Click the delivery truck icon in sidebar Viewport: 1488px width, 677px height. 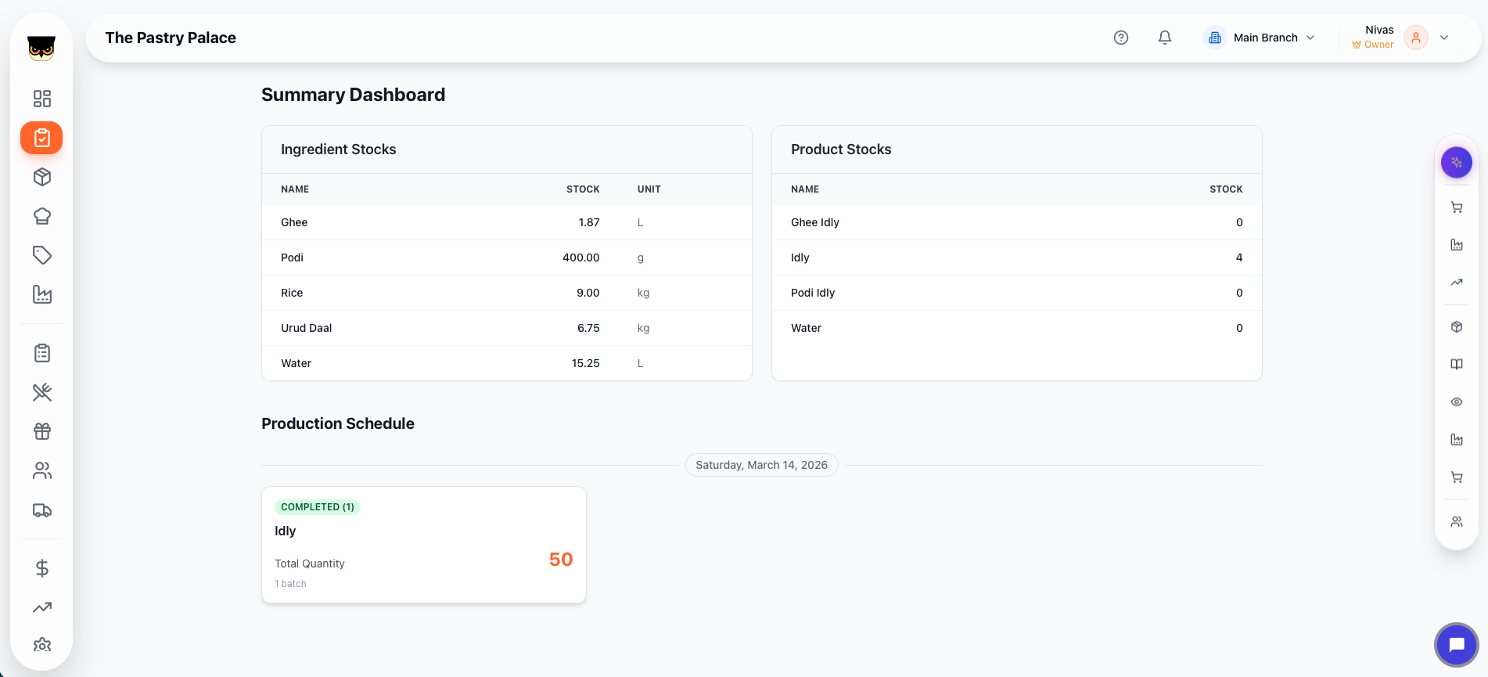click(42, 510)
